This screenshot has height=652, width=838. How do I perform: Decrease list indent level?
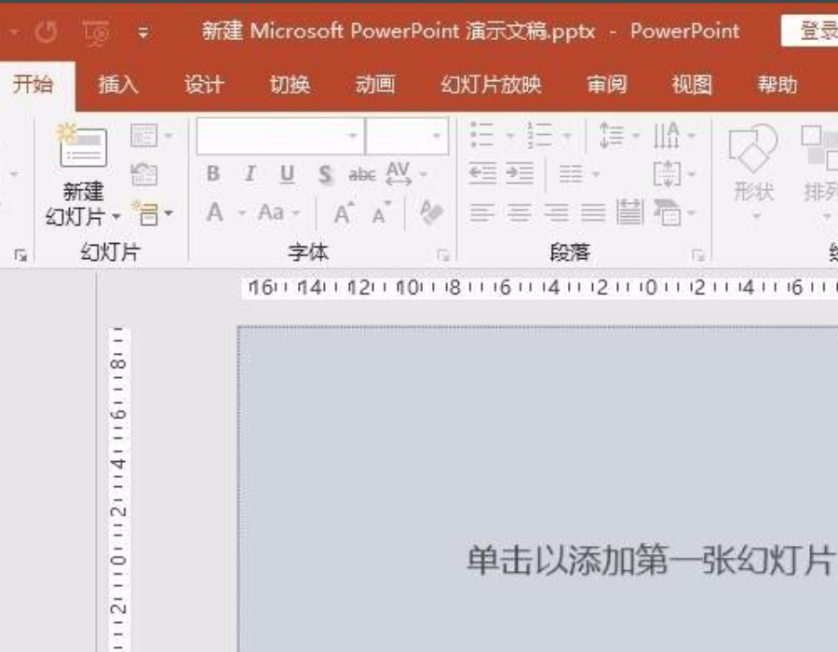[482, 173]
